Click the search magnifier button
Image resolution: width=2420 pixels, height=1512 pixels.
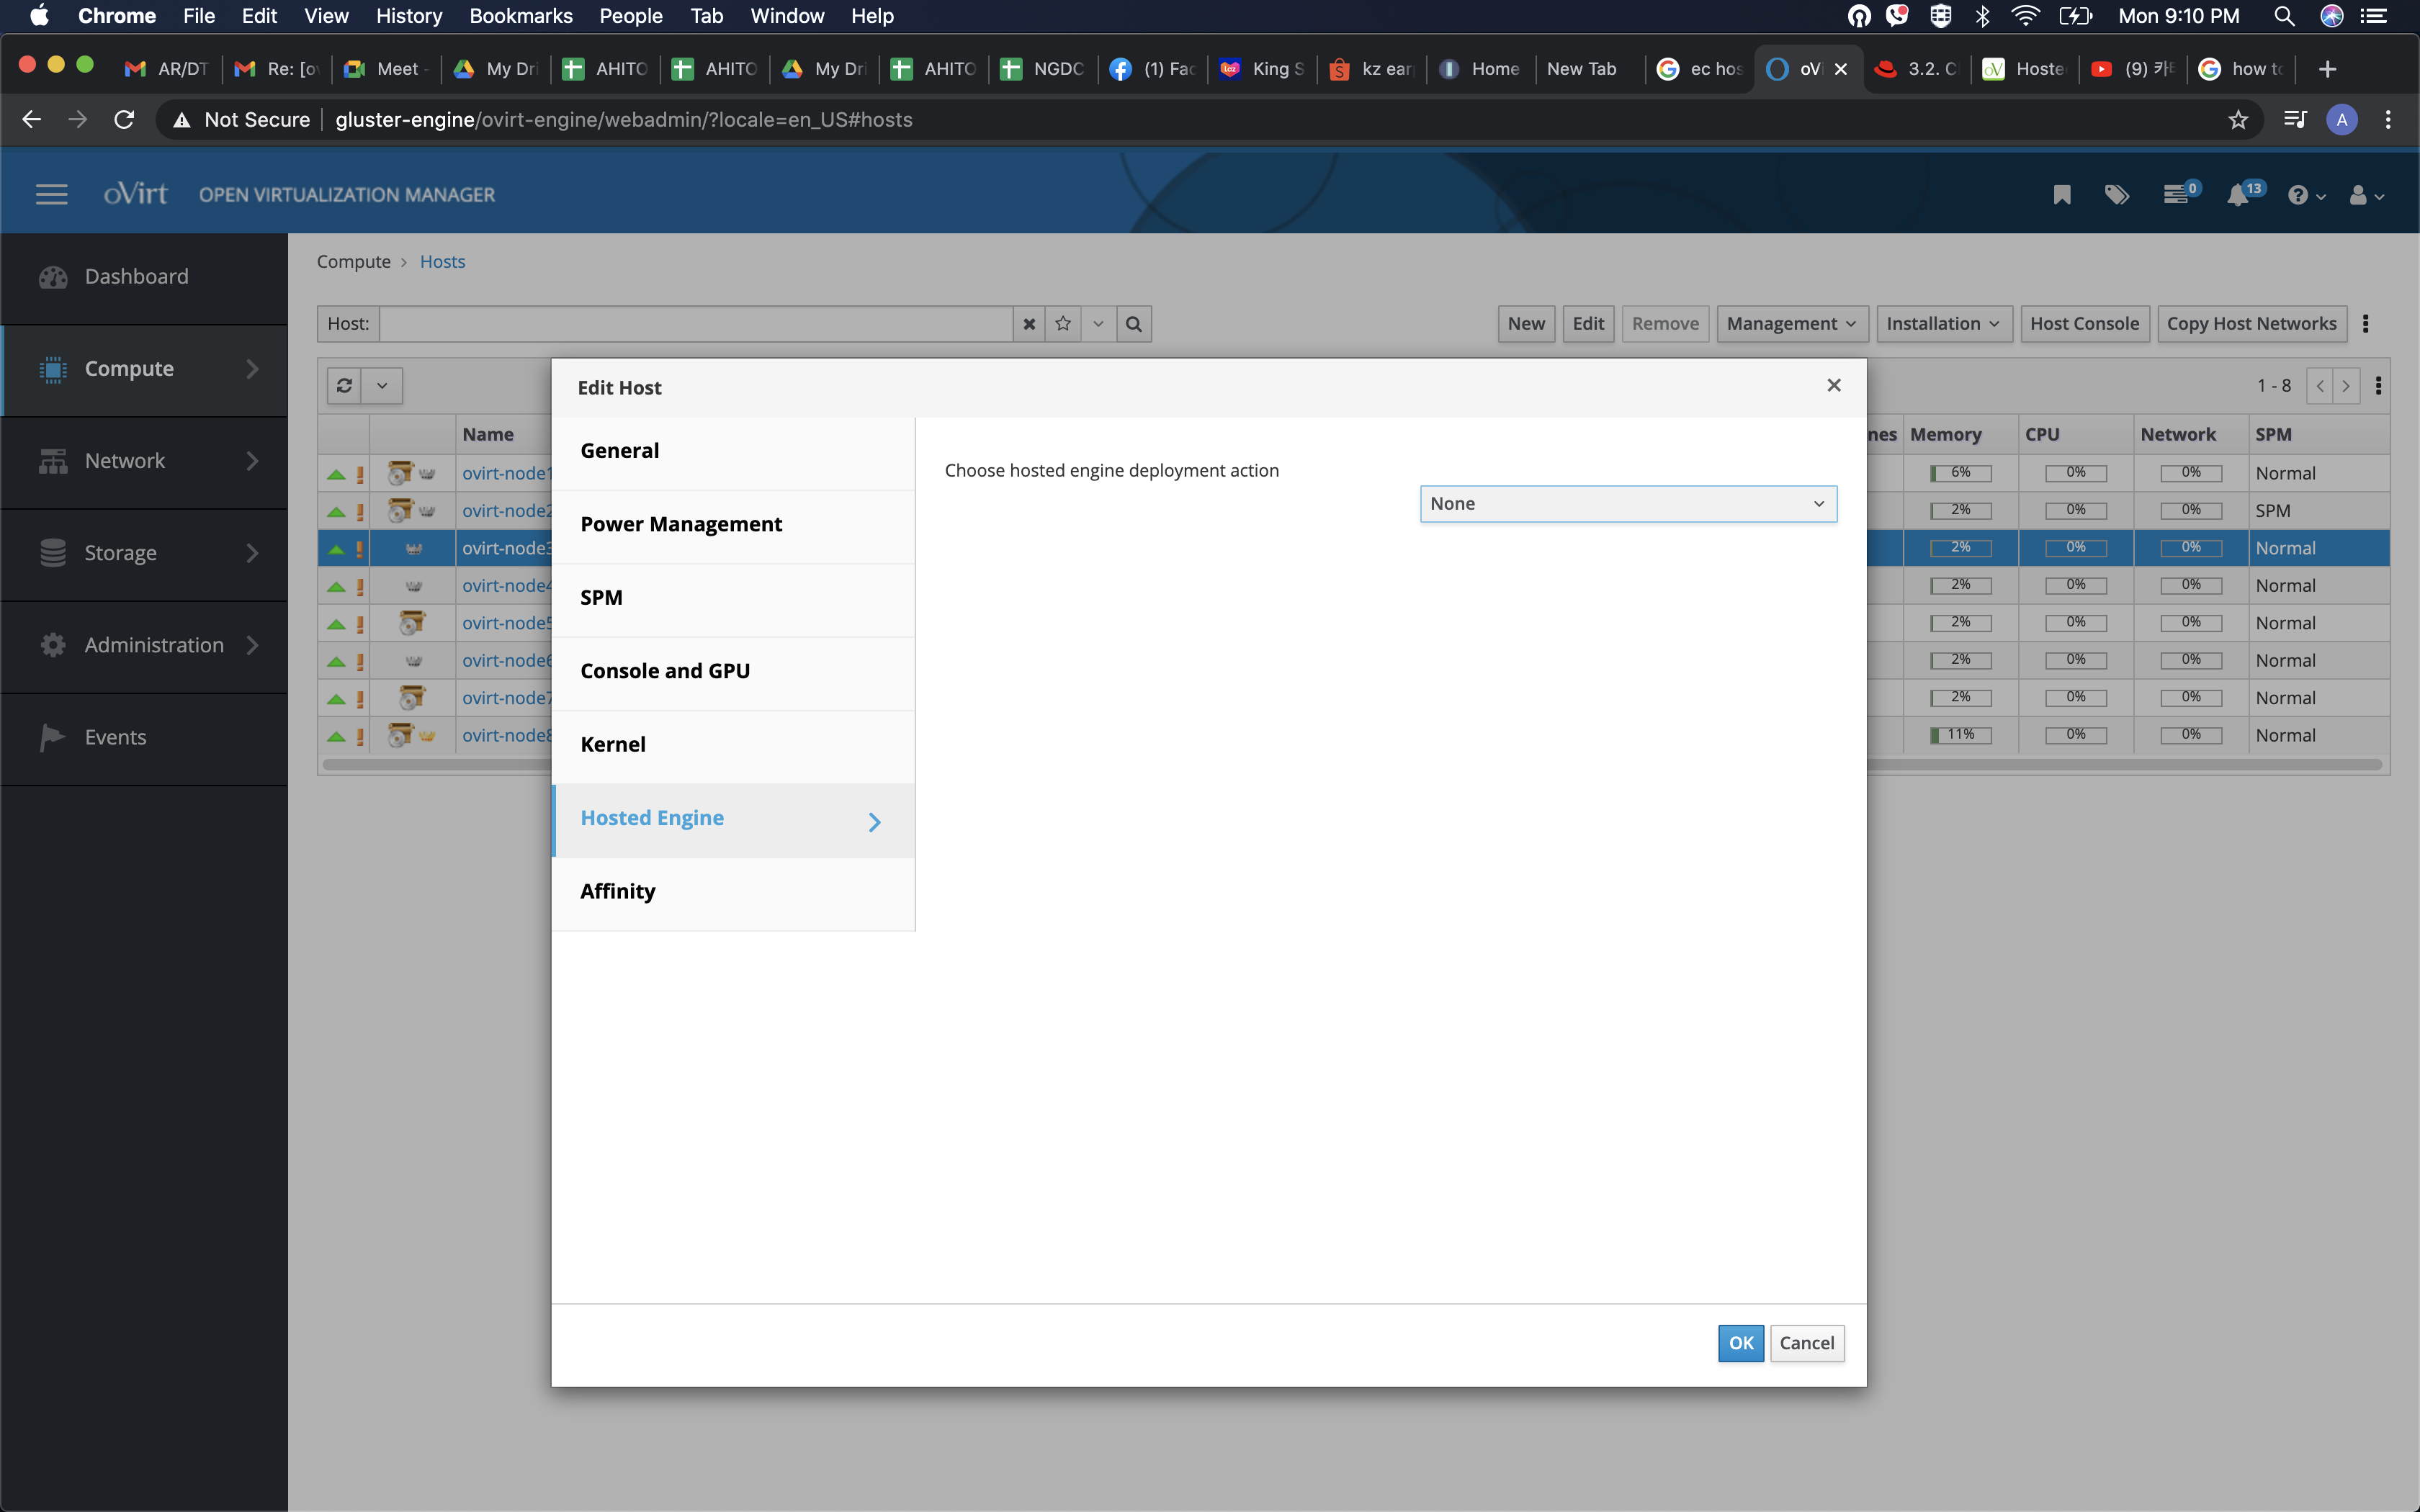pyautogui.click(x=1133, y=324)
